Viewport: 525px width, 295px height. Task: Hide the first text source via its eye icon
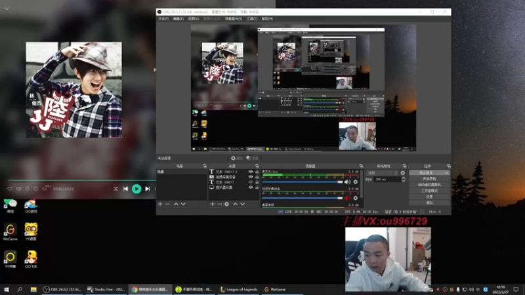(x=250, y=172)
